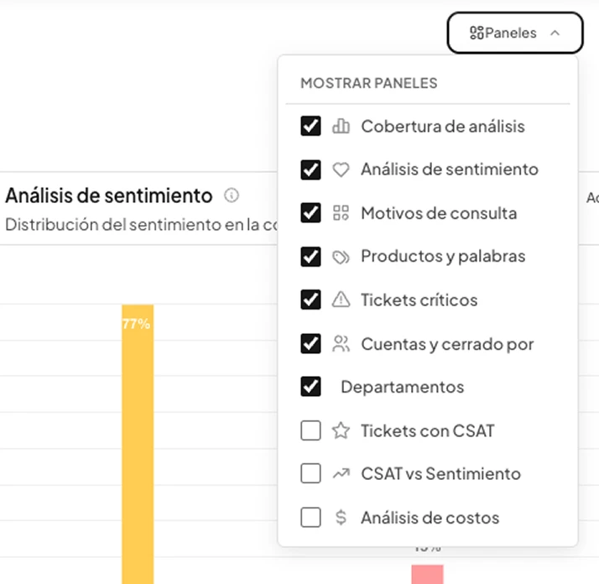Image resolution: width=599 pixels, height=584 pixels.
Task: Click the star icon beside Tickets con CSAT
Action: click(341, 431)
